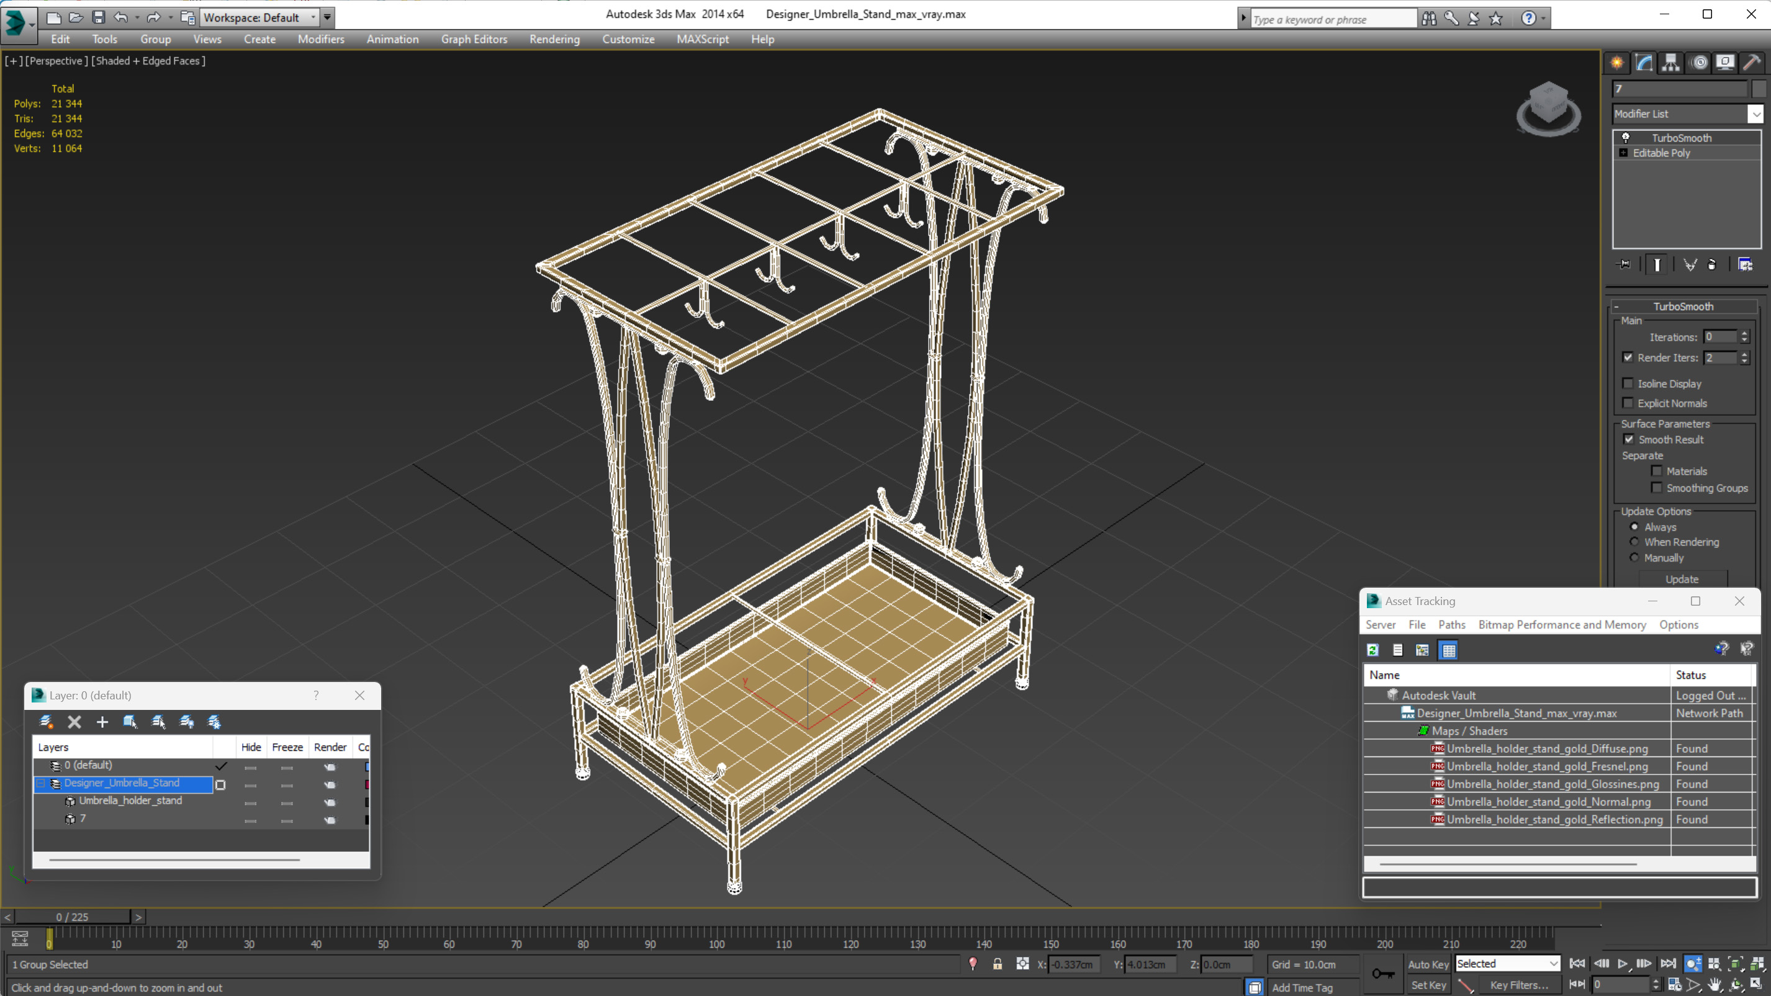Click the Play Animation button
The width and height of the screenshot is (1771, 996).
click(x=1622, y=964)
